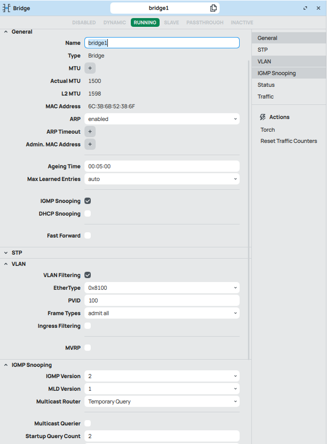Open the ARP dropdown
Viewport: 327px width, 444px height.
pyautogui.click(x=162, y=119)
